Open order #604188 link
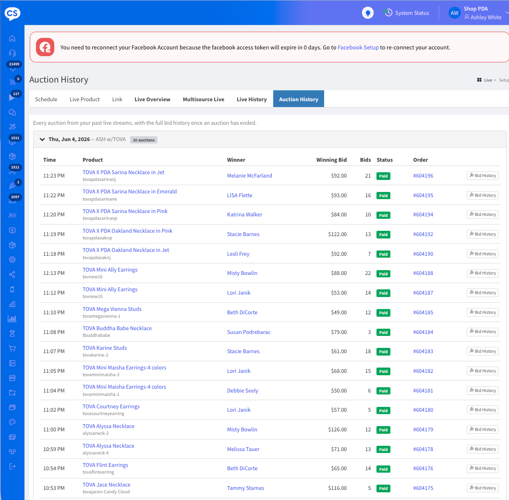 pyautogui.click(x=423, y=273)
